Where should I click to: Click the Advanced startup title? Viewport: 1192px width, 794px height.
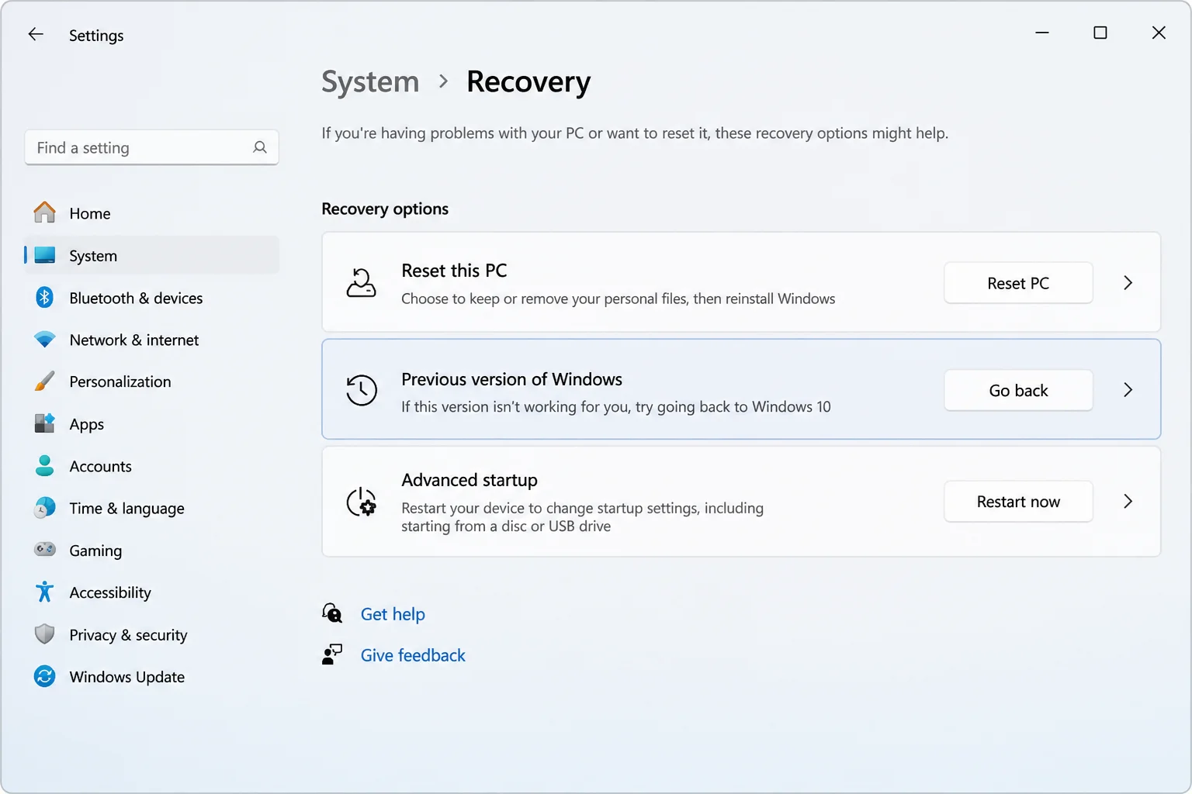tap(470, 480)
